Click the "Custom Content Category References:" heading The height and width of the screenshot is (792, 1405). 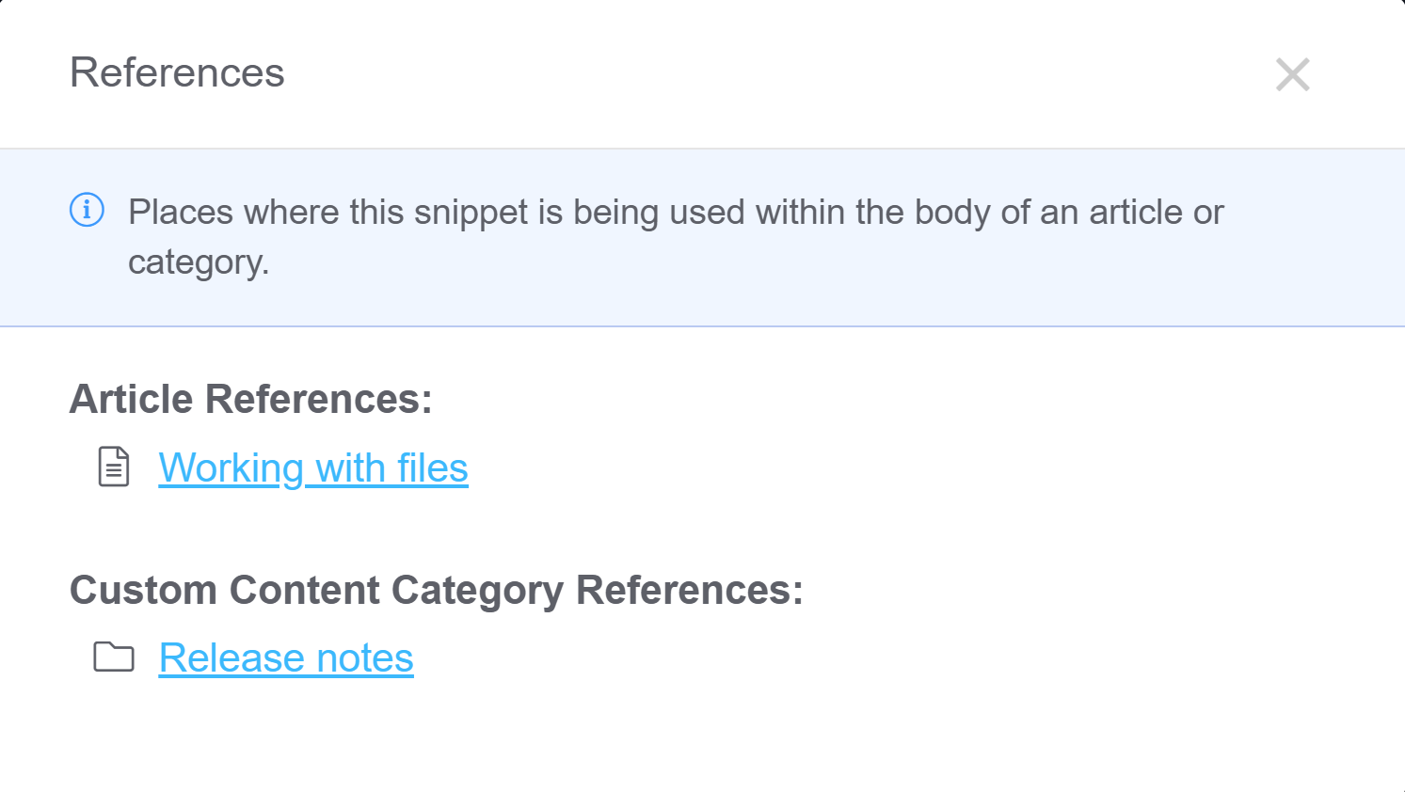(x=436, y=591)
